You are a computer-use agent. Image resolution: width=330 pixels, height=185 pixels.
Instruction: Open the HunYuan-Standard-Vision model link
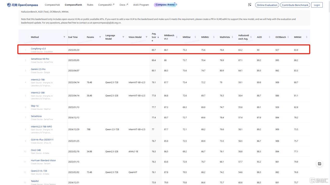[43, 160]
